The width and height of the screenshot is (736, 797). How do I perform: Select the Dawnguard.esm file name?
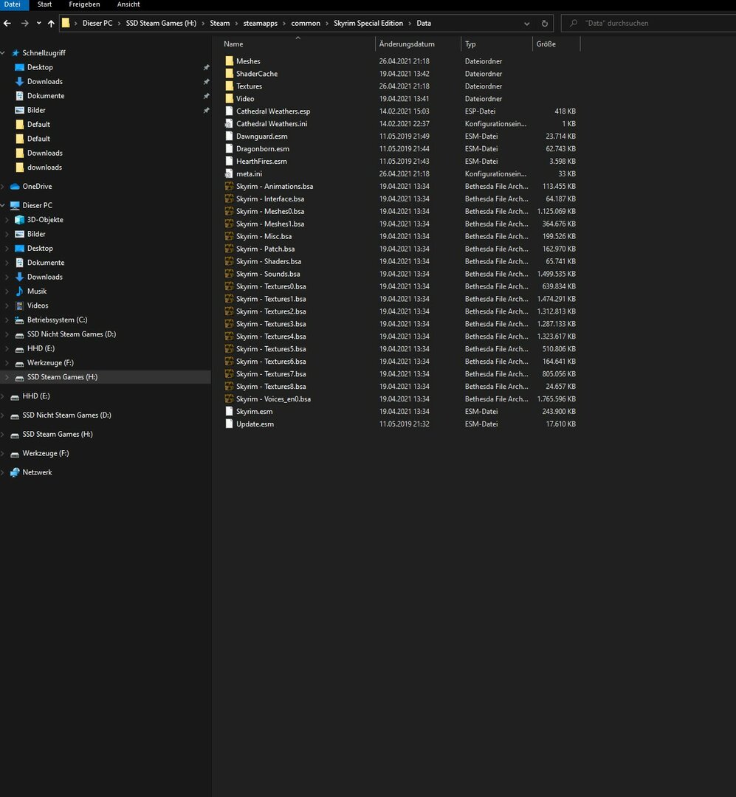pos(261,137)
